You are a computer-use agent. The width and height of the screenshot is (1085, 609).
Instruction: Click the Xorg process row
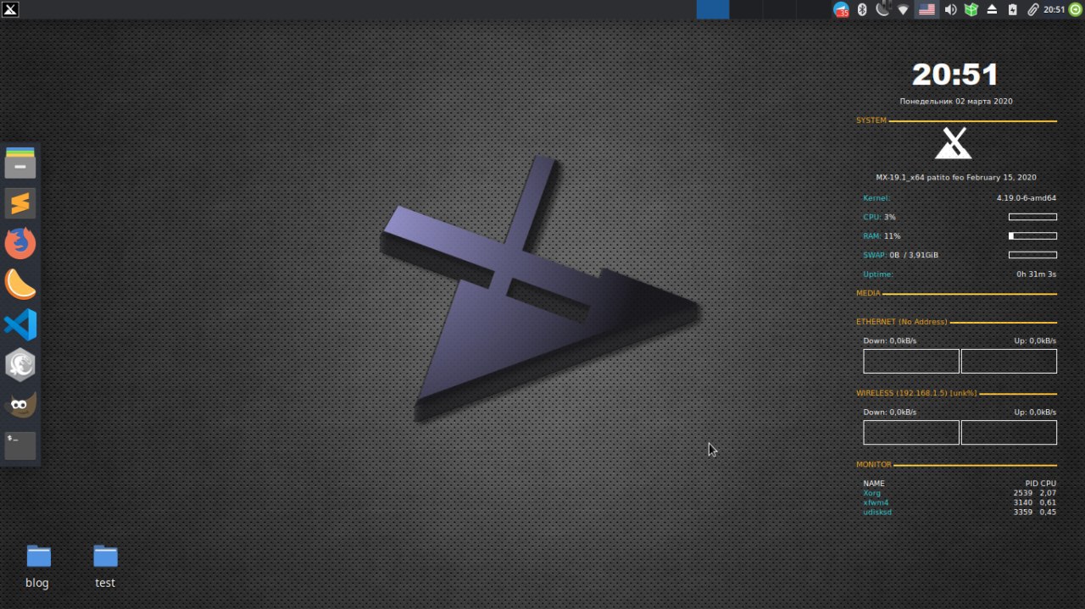coord(960,493)
